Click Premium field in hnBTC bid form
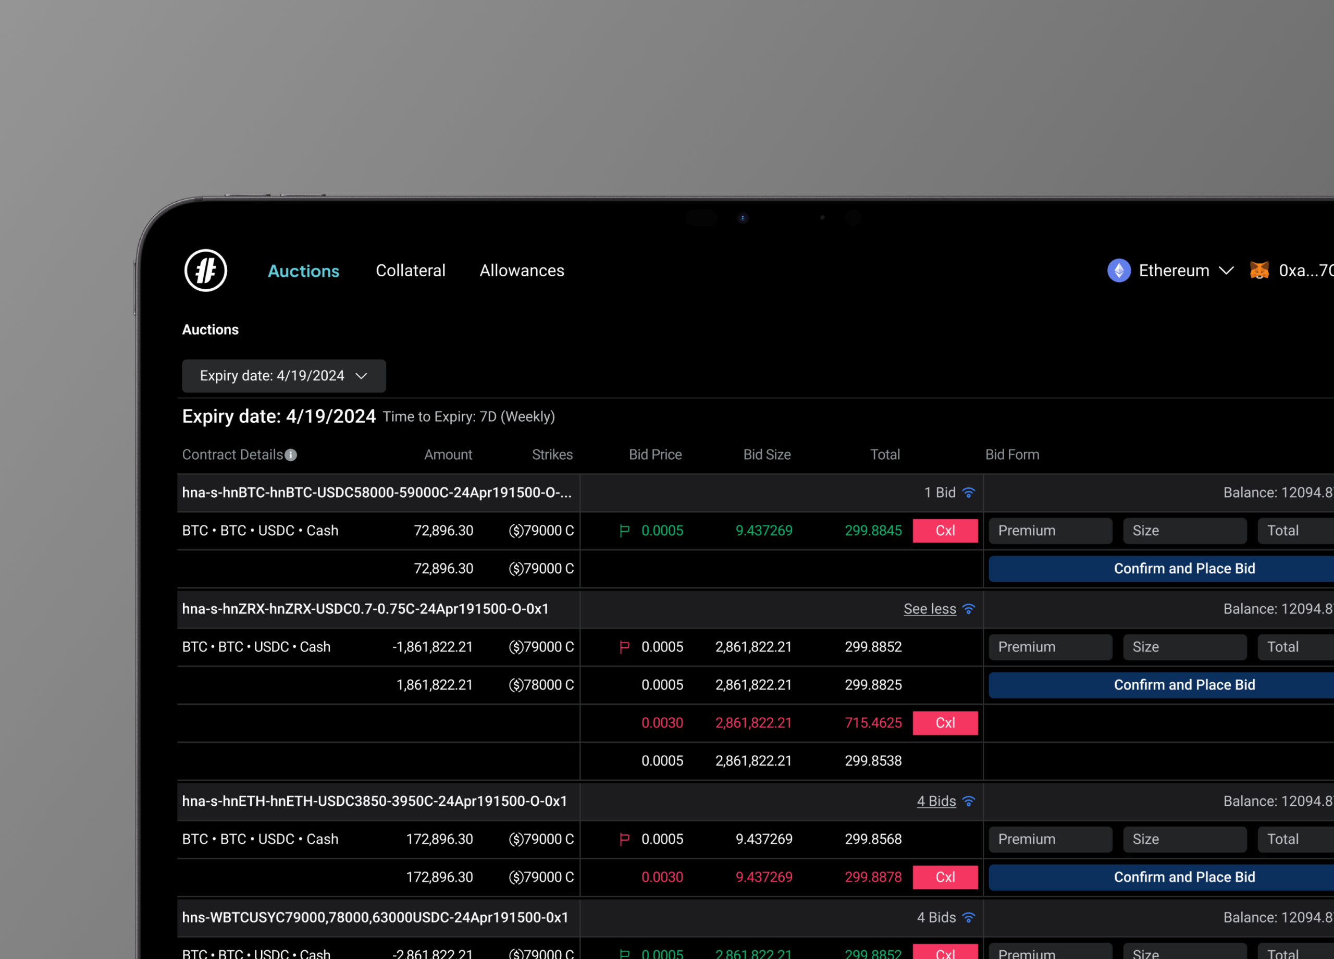This screenshot has width=1334, height=959. [1050, 531]
